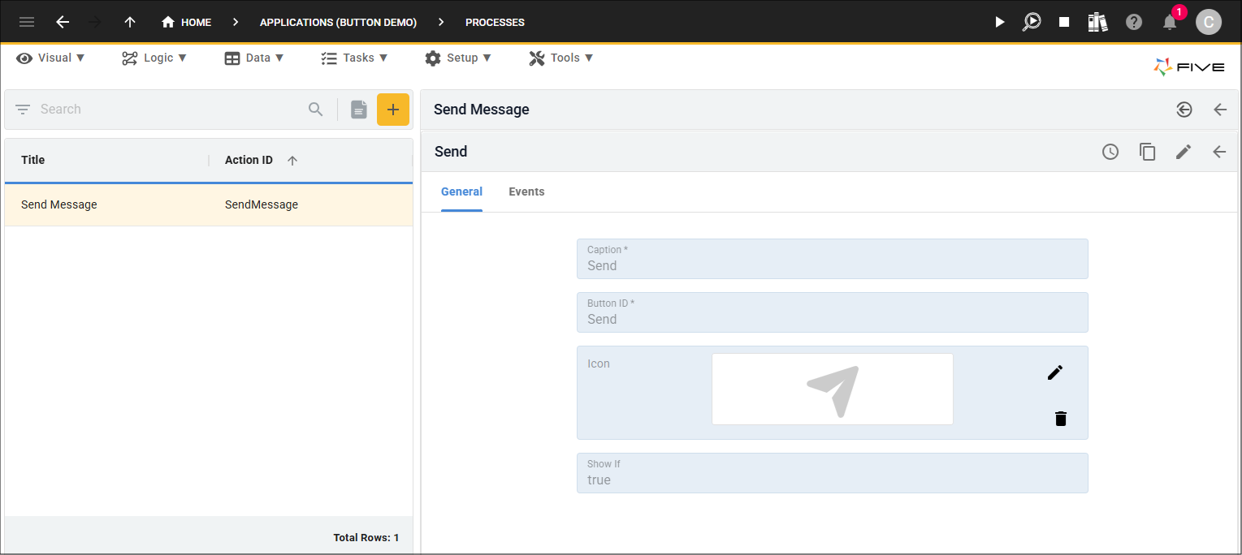This screenshot has height=555, width=1242.
Task: Toggle the Action ID sort arrow
Action: tap(292, 161)
